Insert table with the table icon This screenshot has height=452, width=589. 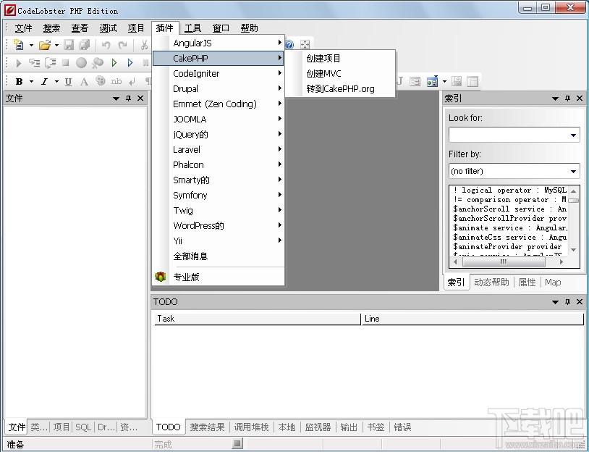point(473,81)
